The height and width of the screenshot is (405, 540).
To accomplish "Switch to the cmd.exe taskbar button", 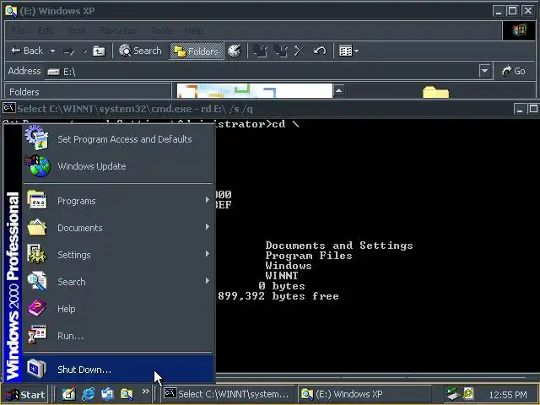I will point(228,394).
